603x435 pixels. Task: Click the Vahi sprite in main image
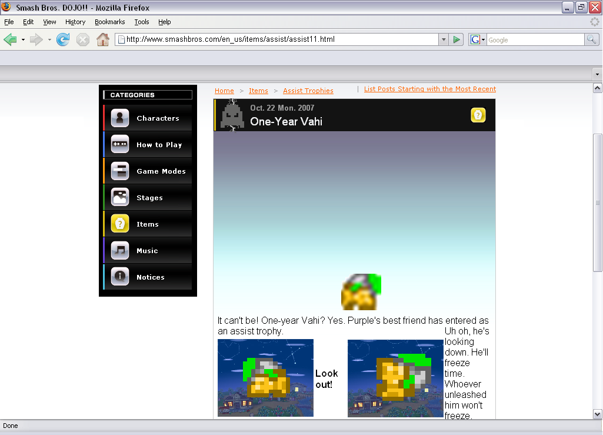[x=361, y=292]
